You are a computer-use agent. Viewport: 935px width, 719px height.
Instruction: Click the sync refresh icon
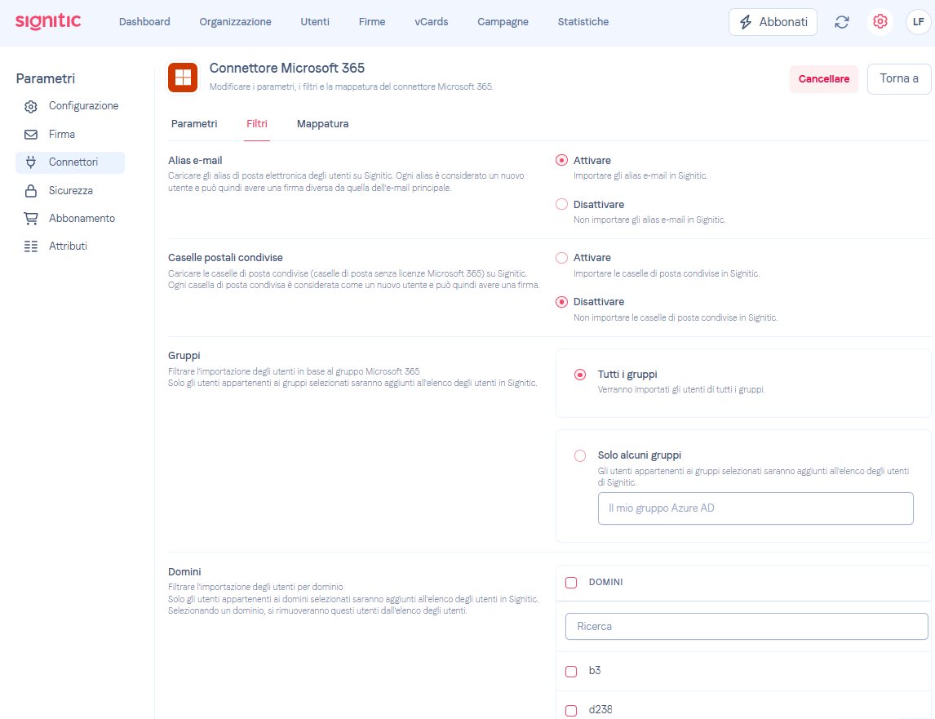841,22
